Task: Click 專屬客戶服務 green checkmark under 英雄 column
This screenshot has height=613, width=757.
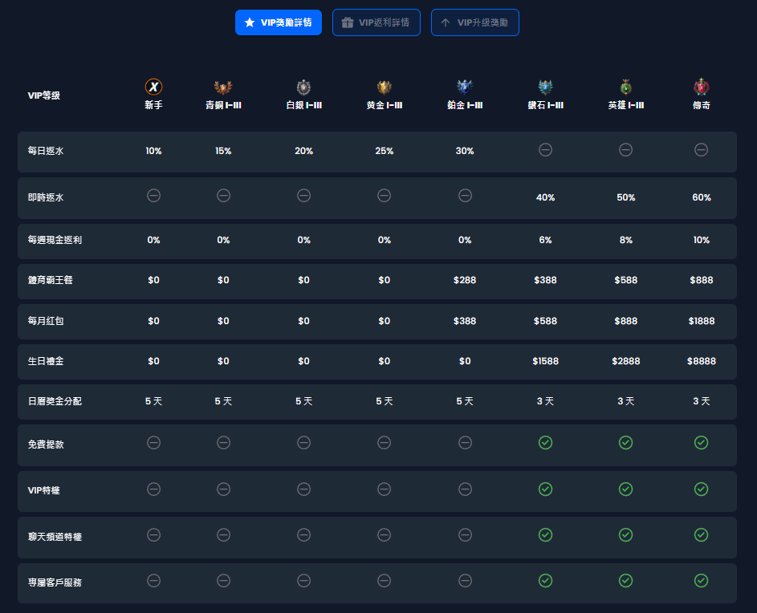Action: coord(625,580)
